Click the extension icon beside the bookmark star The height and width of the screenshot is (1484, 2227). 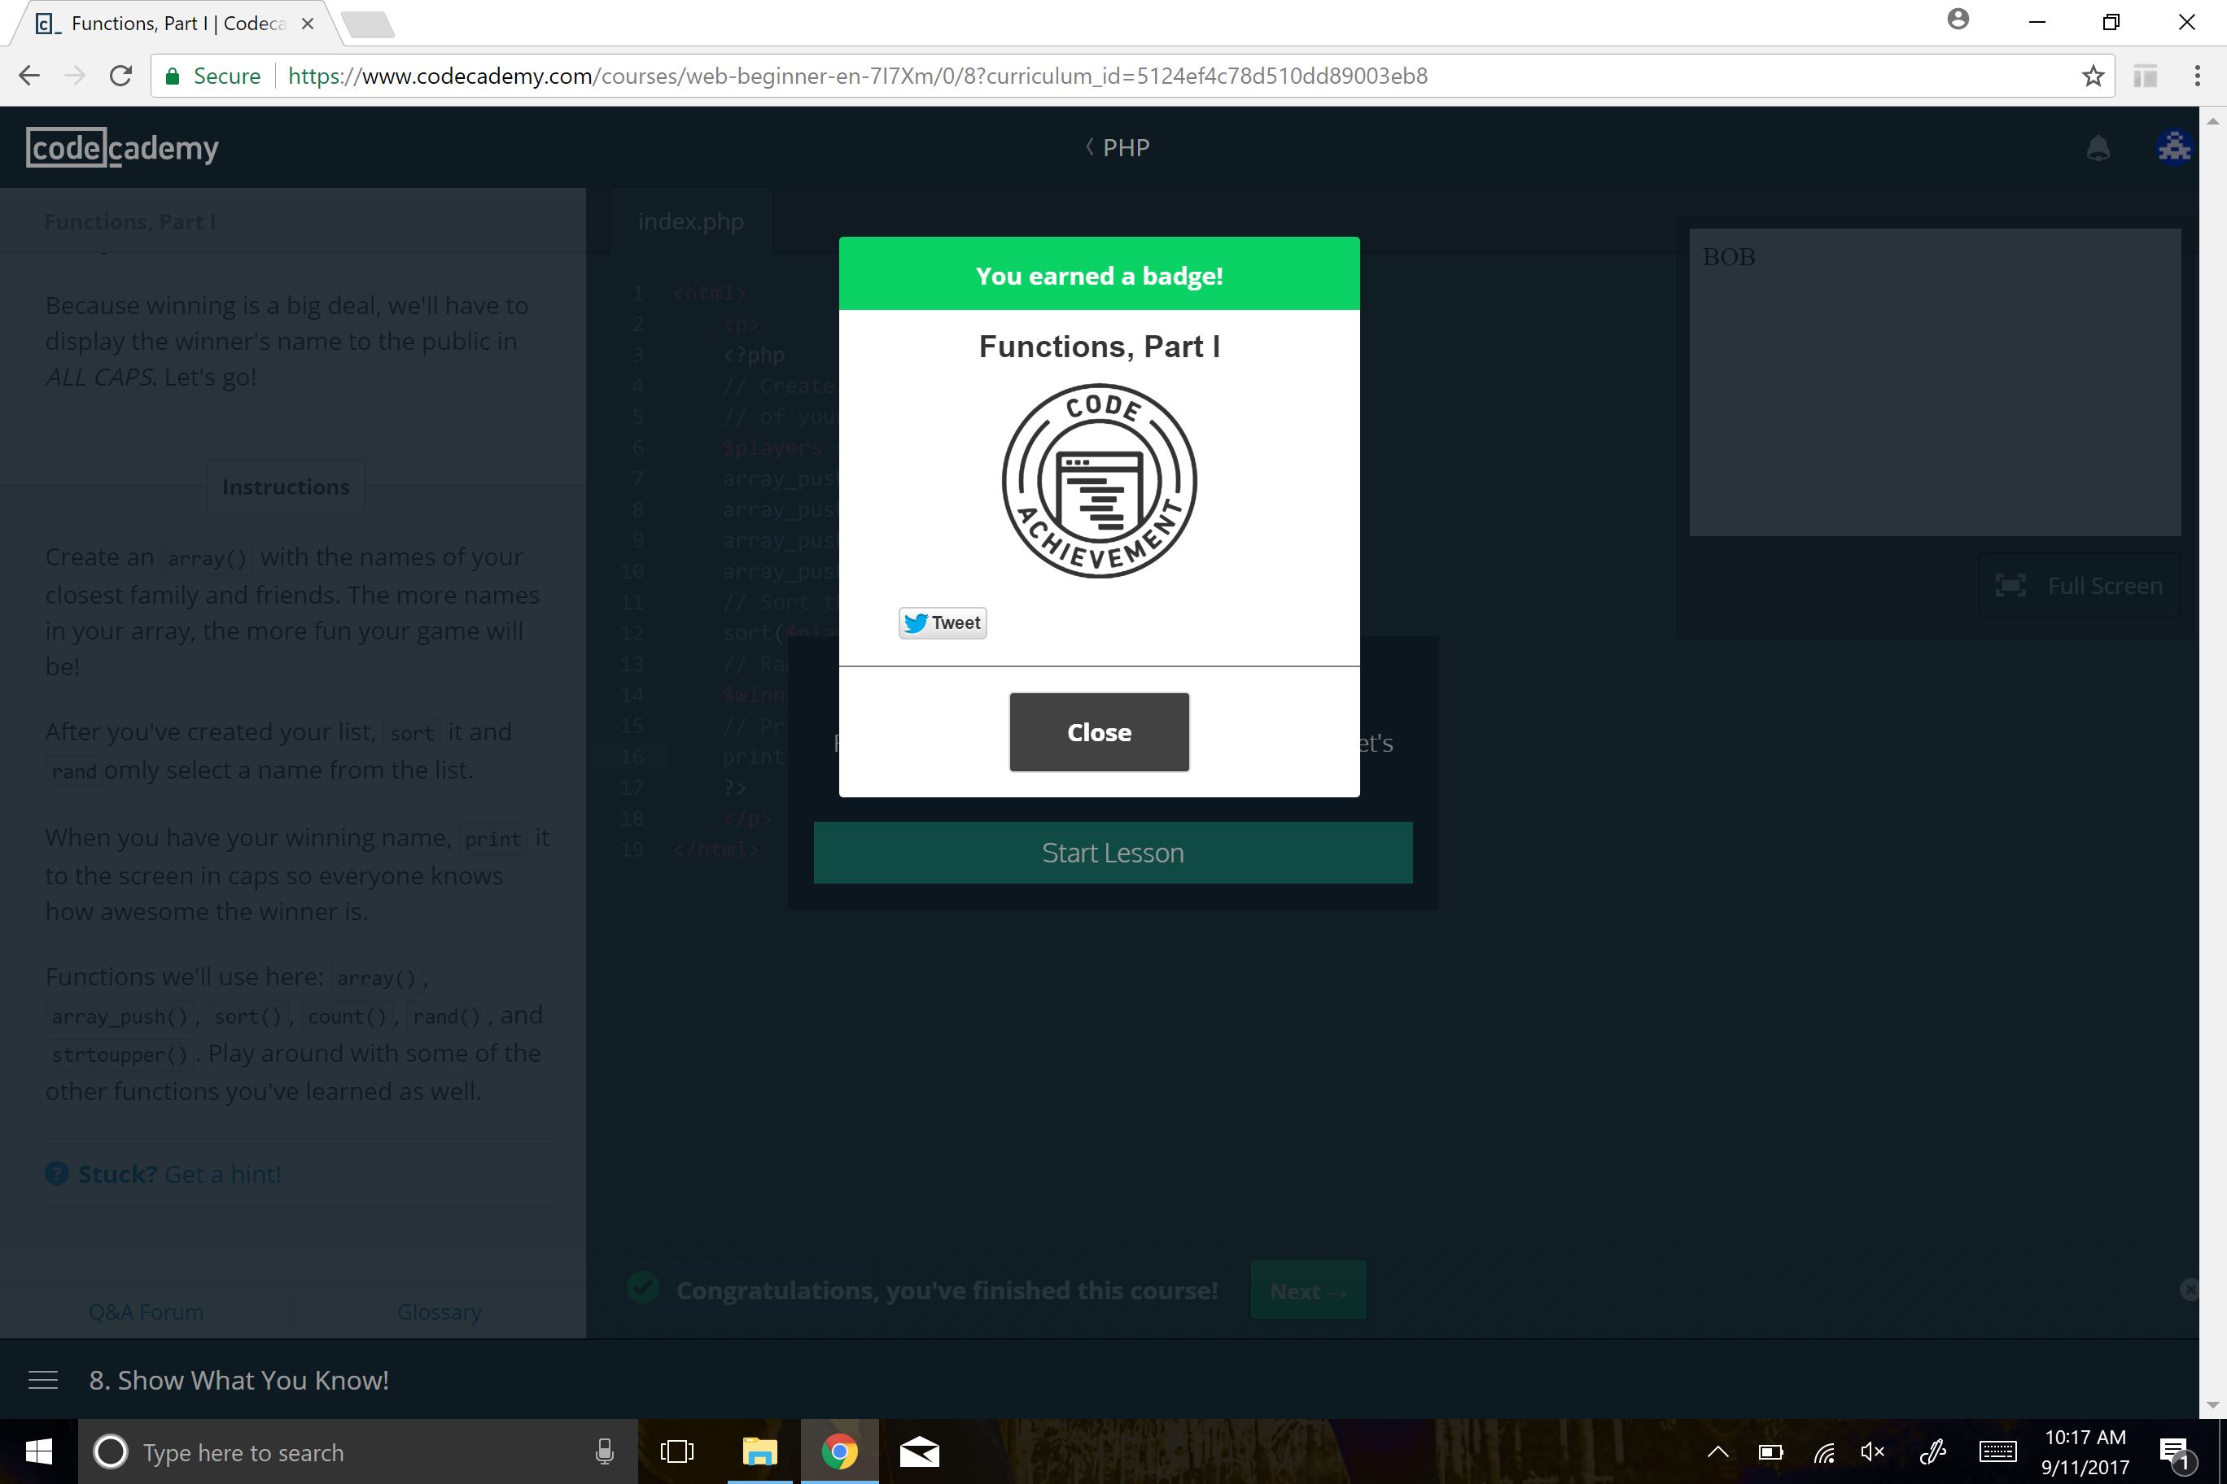[x=2146, y=76]
